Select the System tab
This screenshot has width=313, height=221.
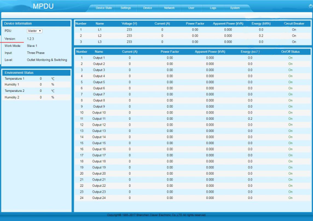[x=235, y=8]
